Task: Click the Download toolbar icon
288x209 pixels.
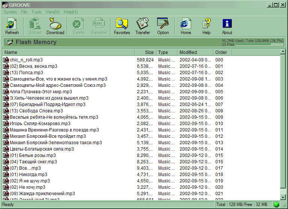Action: pos(55,26)
